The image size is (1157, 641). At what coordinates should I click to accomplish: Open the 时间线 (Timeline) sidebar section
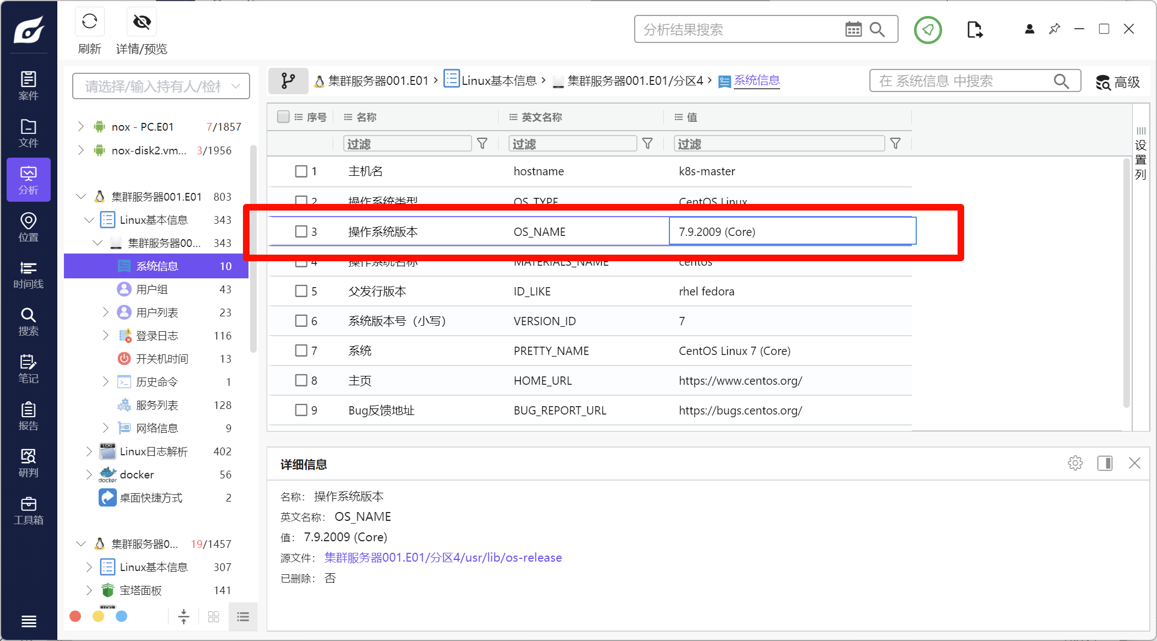click(x=29, y=274)
